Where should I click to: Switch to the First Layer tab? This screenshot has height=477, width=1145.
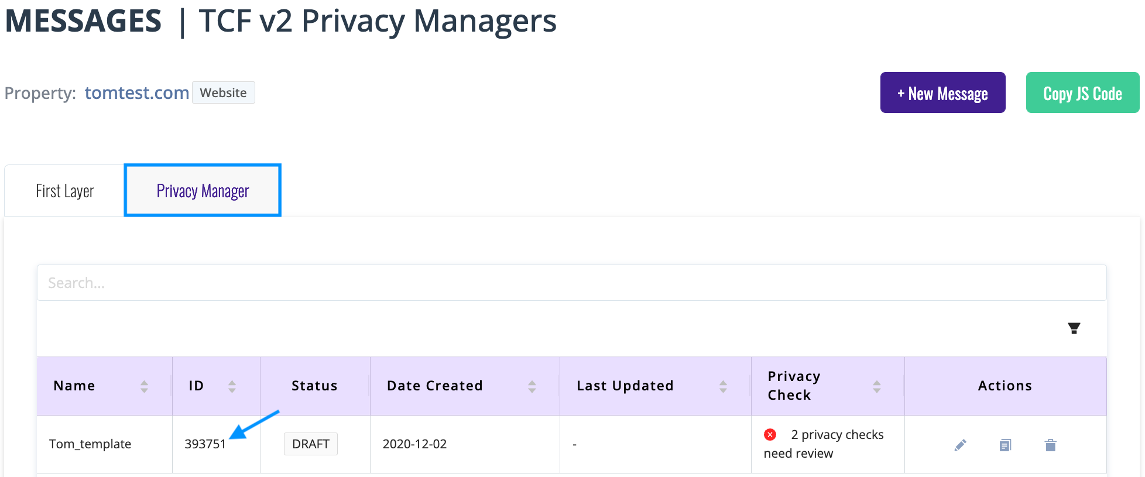[x=64, y=190]
